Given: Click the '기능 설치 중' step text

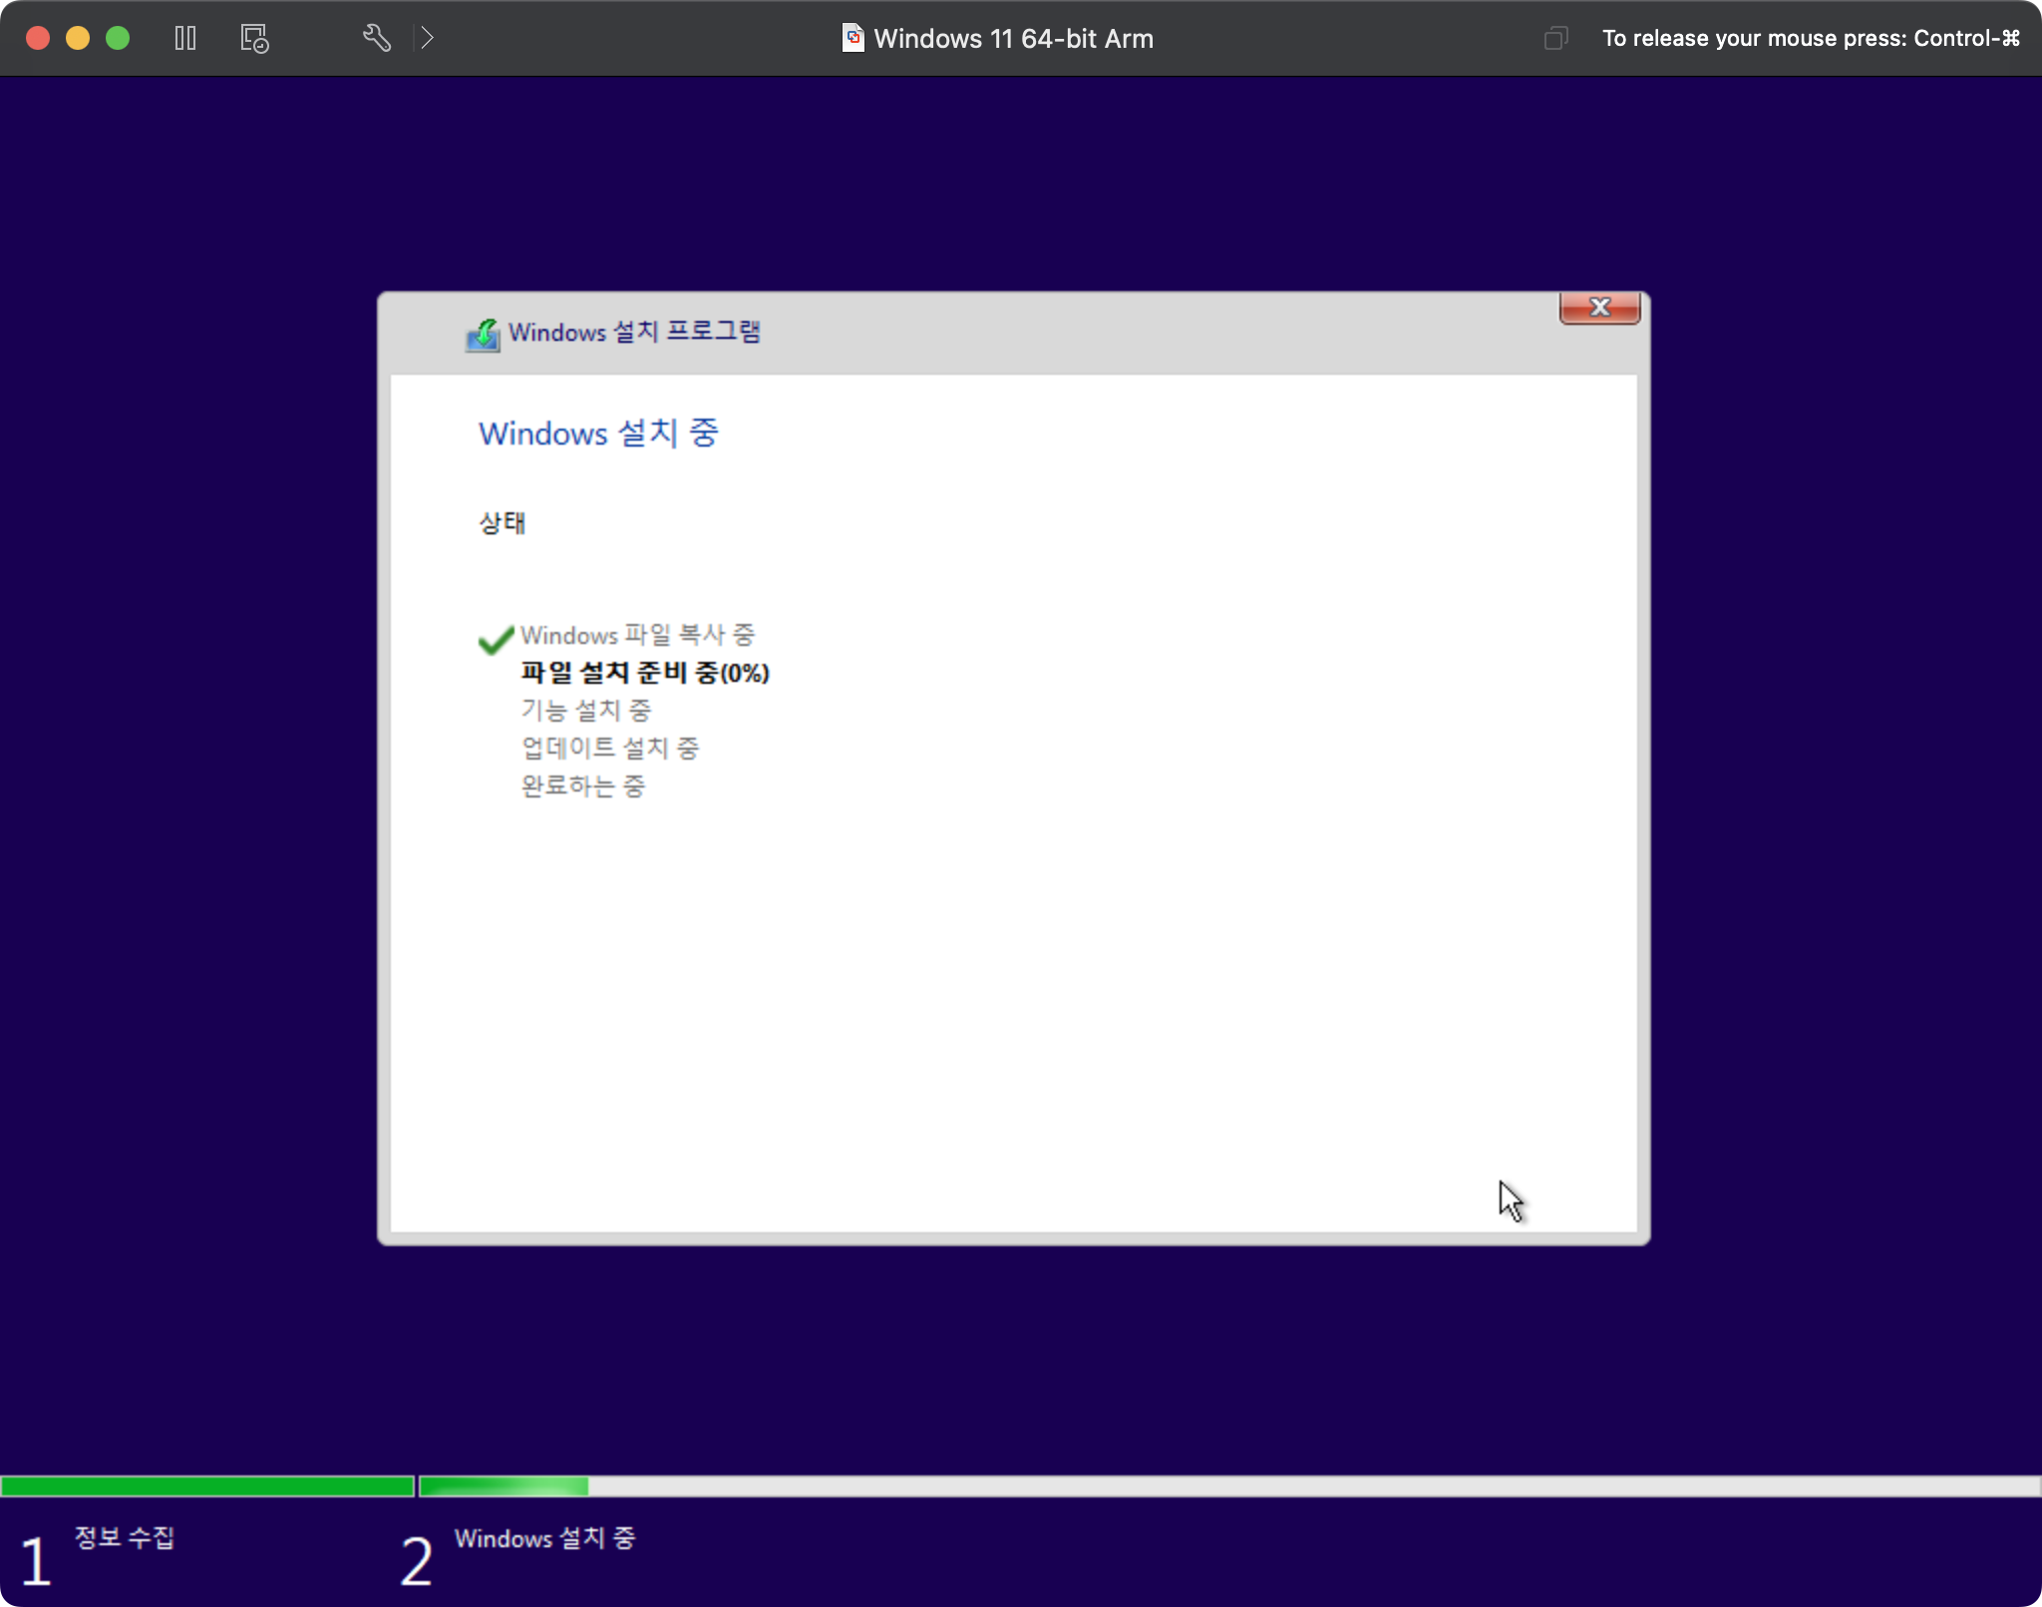Looking at the screenshot, I should [585, 710].
